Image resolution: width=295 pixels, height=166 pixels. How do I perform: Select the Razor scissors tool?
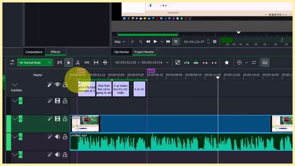coord(78,63)
